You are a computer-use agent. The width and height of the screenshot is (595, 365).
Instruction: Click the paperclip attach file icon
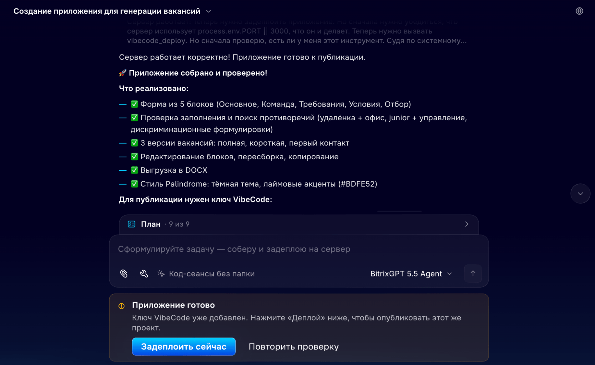click(x=124, y=273)
